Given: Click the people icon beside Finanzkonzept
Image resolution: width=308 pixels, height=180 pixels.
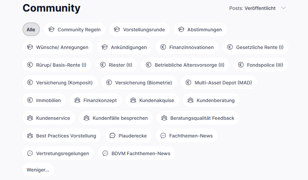Looking at the screenshot, I should (x=77, y=100).
